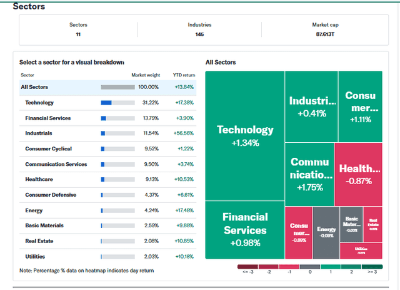Open the Industrials sector row

pos(107,133)
